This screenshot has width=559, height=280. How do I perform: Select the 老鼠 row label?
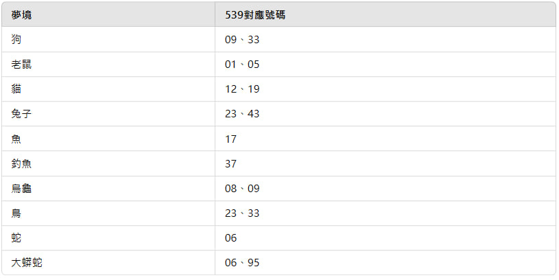pos(21,65)
